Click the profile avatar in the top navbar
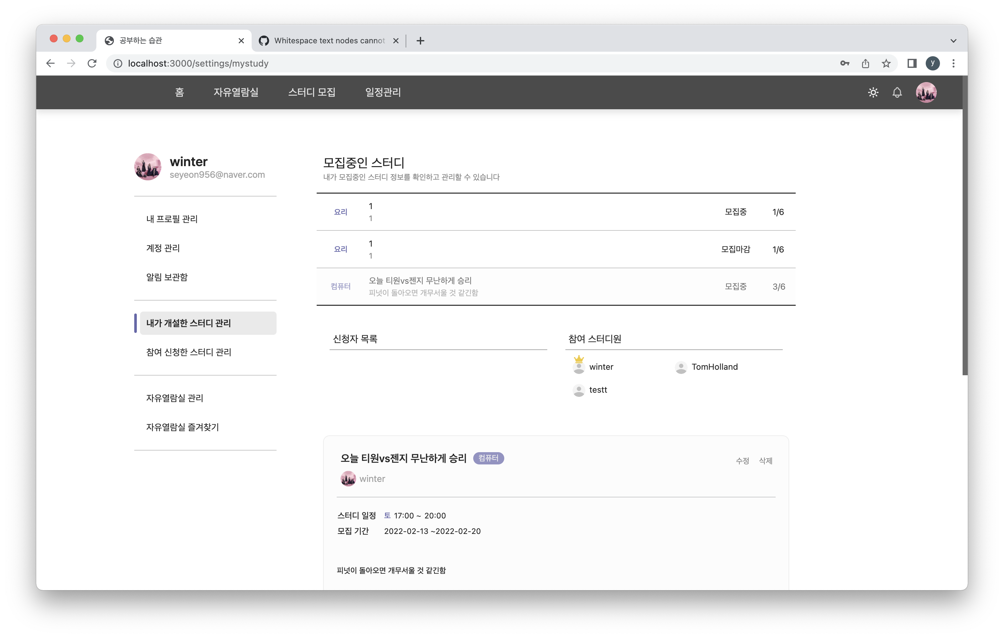The image size is (1004, 638). click(926, 92)
